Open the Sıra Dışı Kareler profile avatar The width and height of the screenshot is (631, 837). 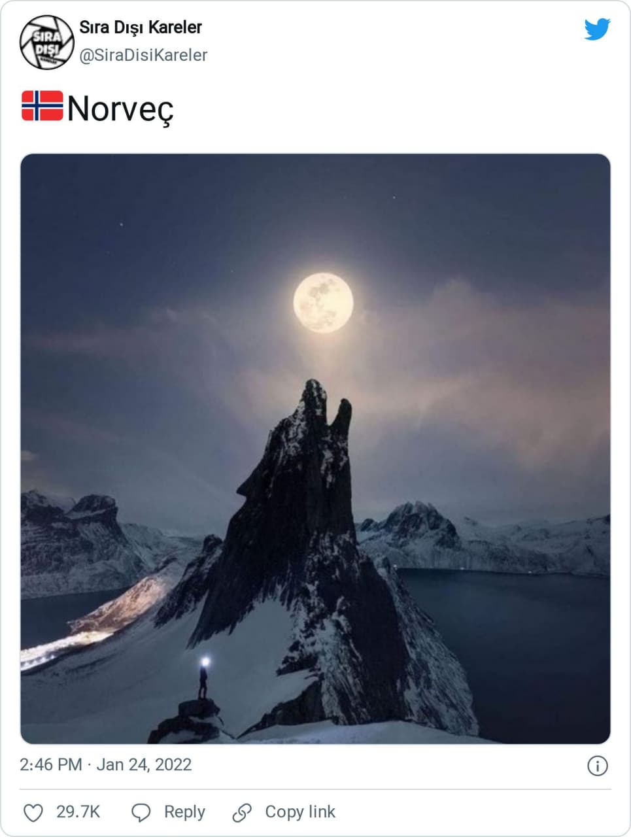(46, 43)
